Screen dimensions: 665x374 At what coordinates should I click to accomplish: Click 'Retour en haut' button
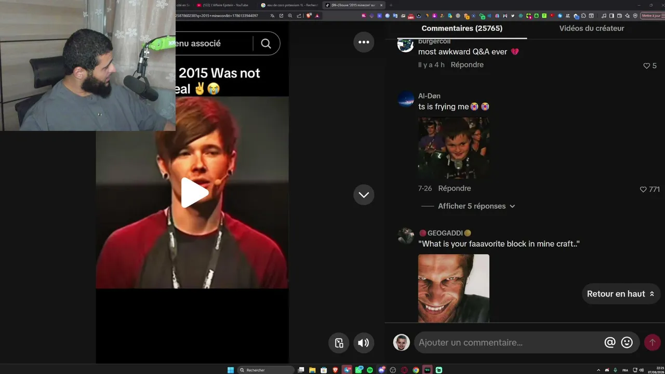621,294
